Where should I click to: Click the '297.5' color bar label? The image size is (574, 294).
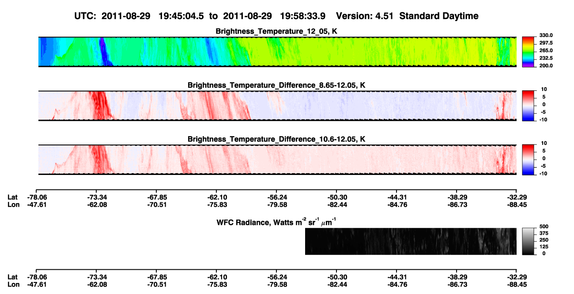[547, 43]
